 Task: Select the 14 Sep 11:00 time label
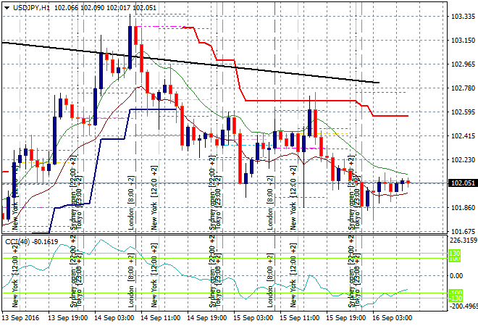[160, 318]
